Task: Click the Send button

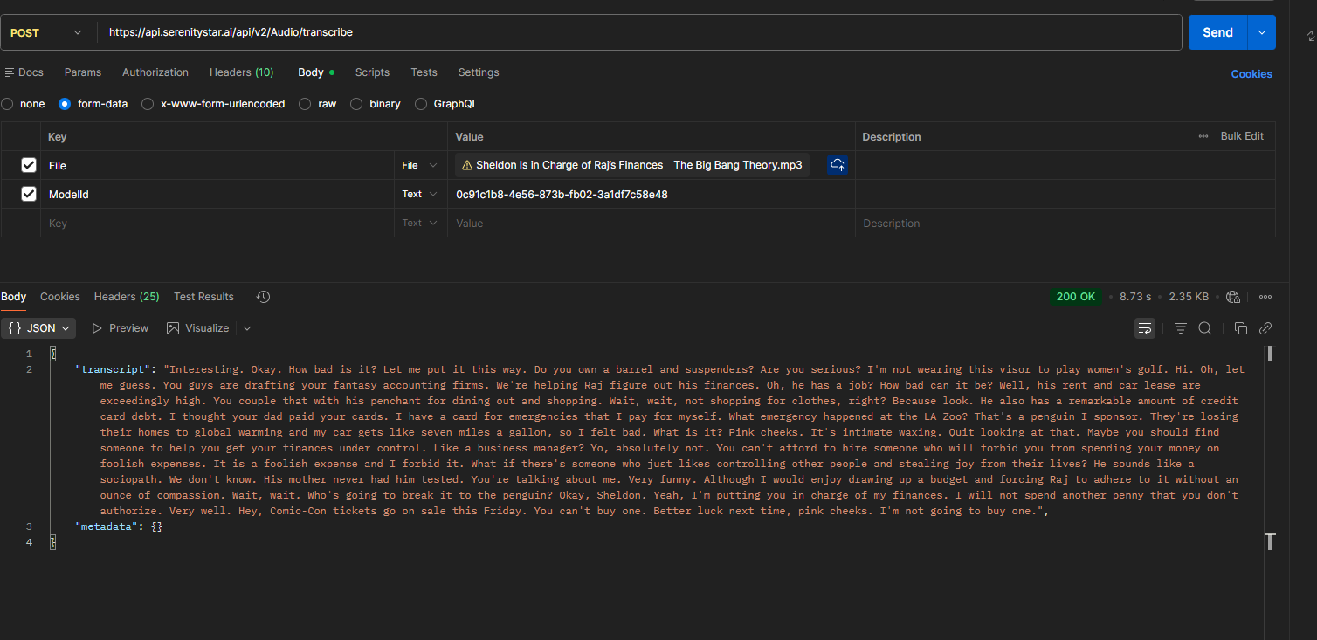Action: (x=1217, y=32)
